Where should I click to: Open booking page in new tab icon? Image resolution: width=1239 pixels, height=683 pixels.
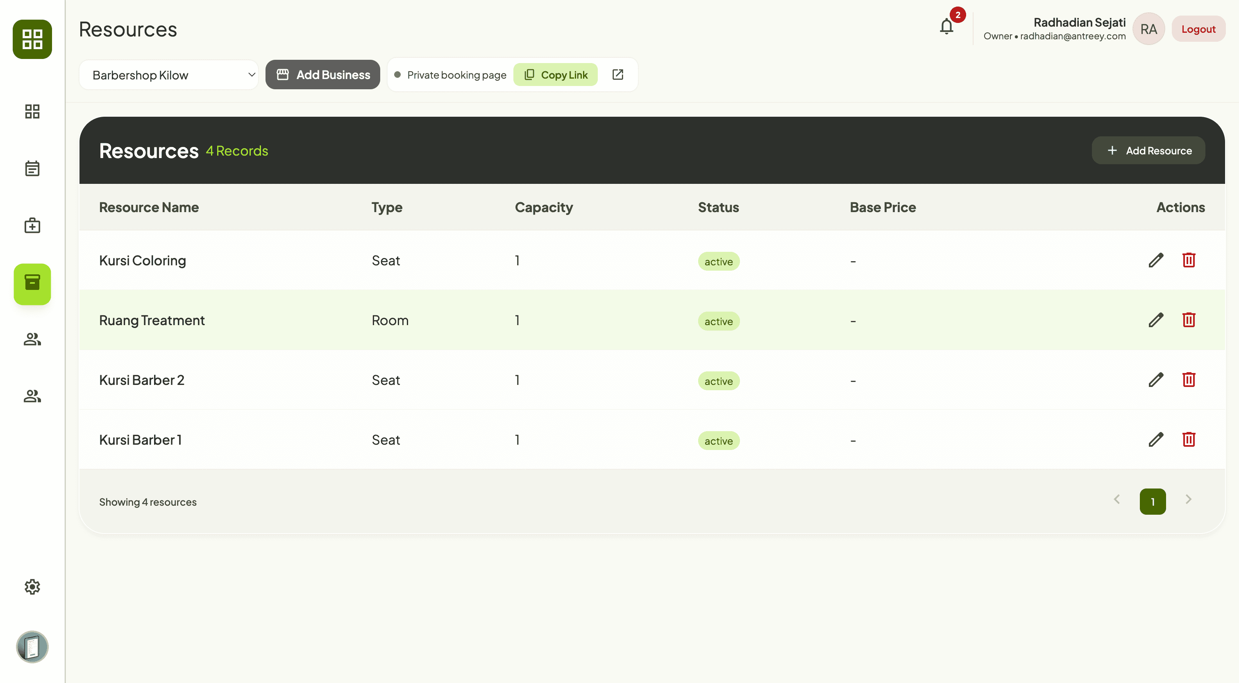tap(617, 75)
